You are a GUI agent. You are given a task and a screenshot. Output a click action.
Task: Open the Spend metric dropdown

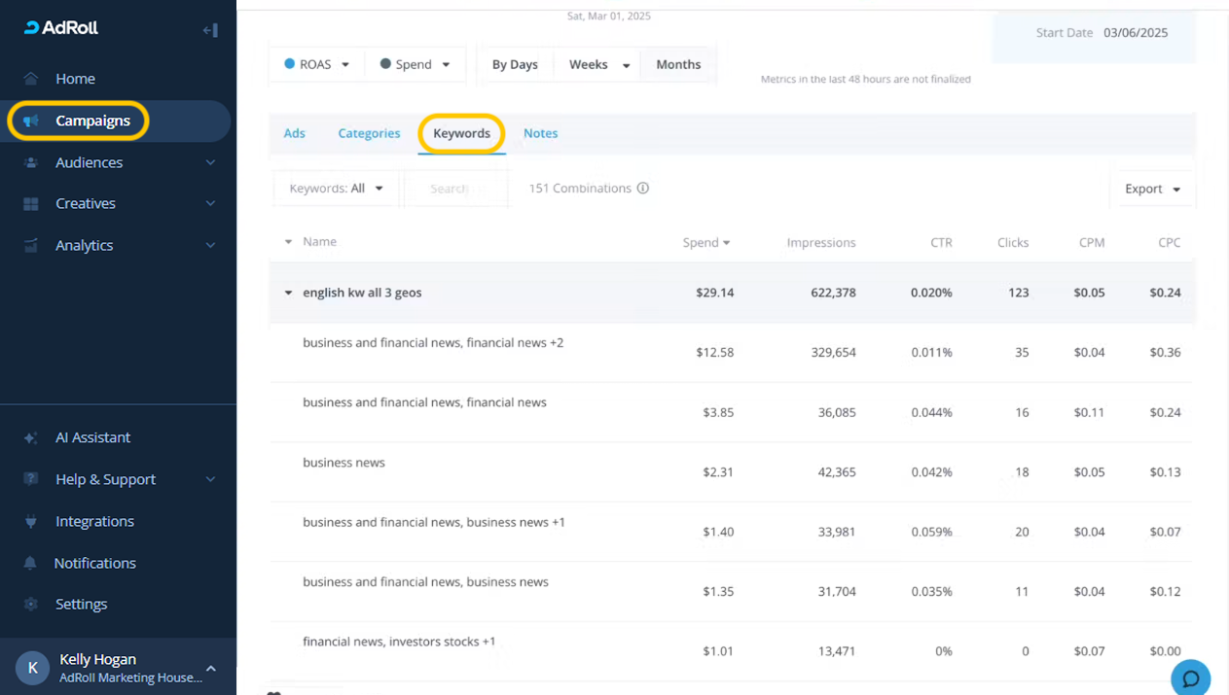pyautogui.click(x=416, y=65)
